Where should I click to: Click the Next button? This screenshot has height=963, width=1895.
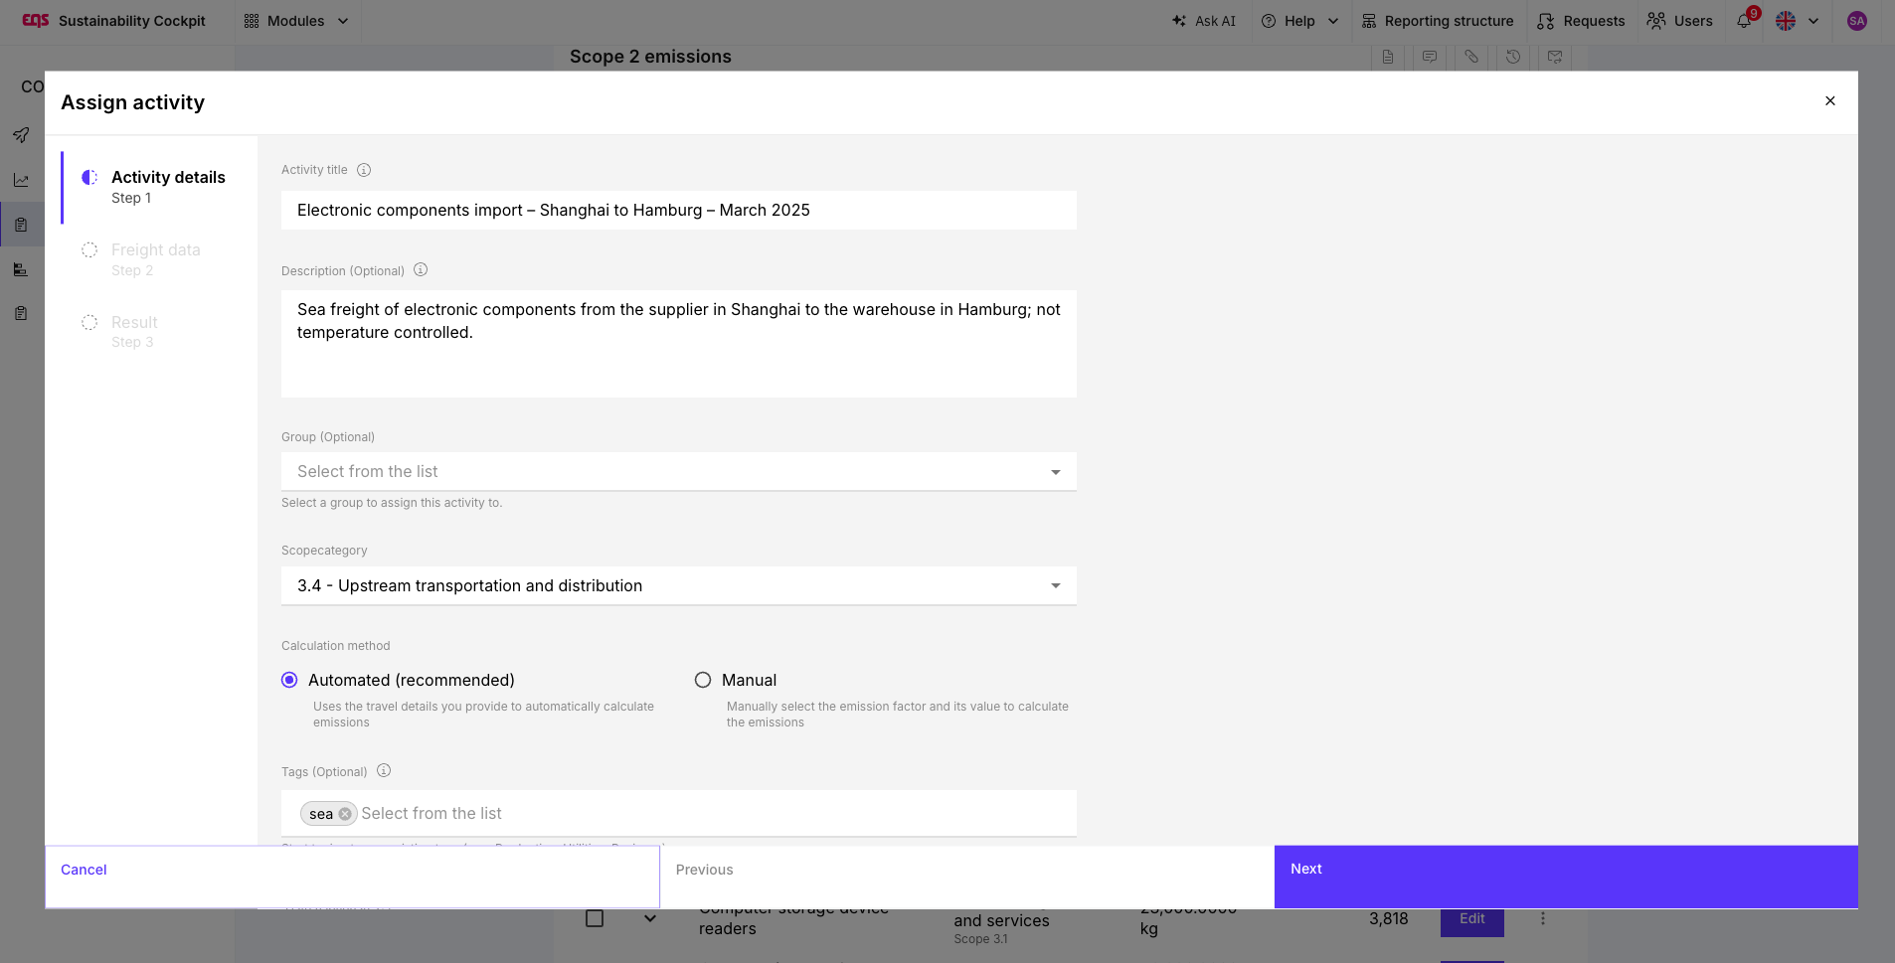pyautogui.click(x=1566, y=877)
